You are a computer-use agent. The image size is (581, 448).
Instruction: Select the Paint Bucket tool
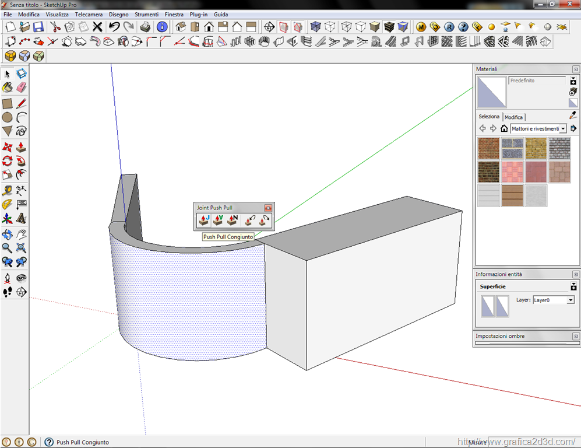click(7, 87)
